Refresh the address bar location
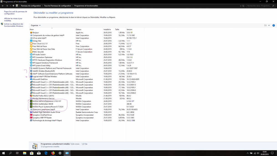The width and height of the screenshot is (277, 156). tap(243, 6)
